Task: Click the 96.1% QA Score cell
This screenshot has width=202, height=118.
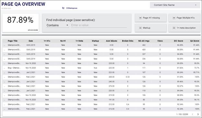Action: coord(197,100)
